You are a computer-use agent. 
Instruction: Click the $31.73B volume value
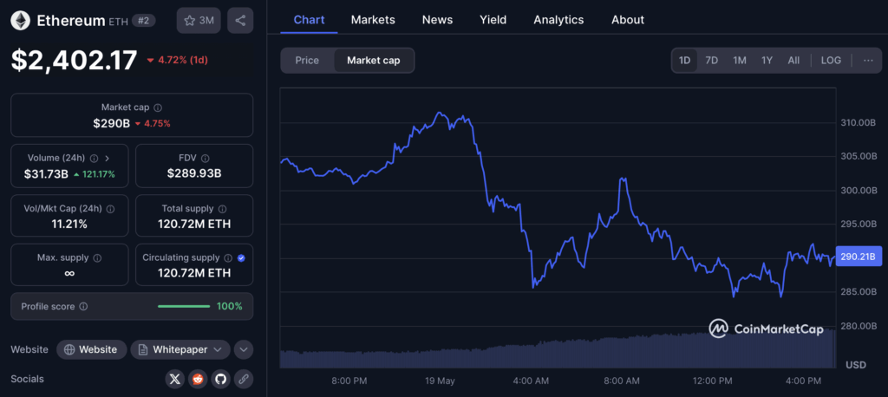point(46,174)
